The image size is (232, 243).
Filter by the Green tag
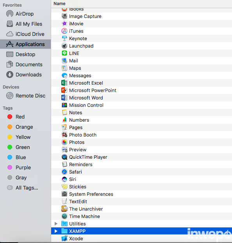[x=25, y=147]
